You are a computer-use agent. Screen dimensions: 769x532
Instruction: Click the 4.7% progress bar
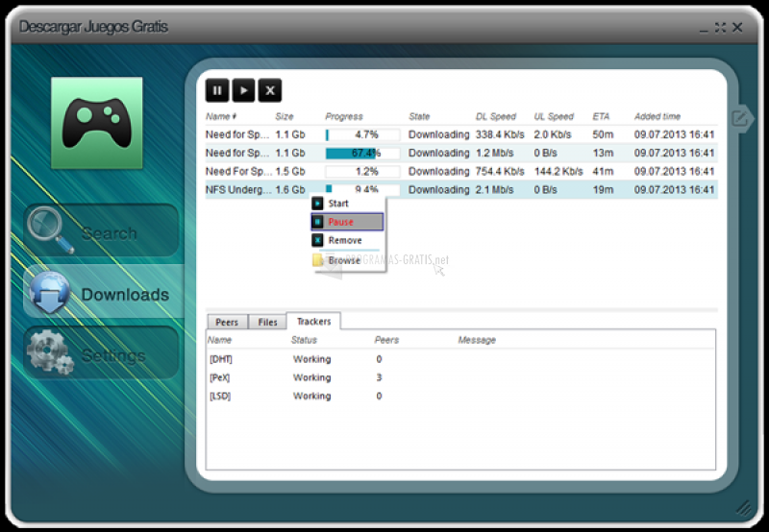pos(363,134)
